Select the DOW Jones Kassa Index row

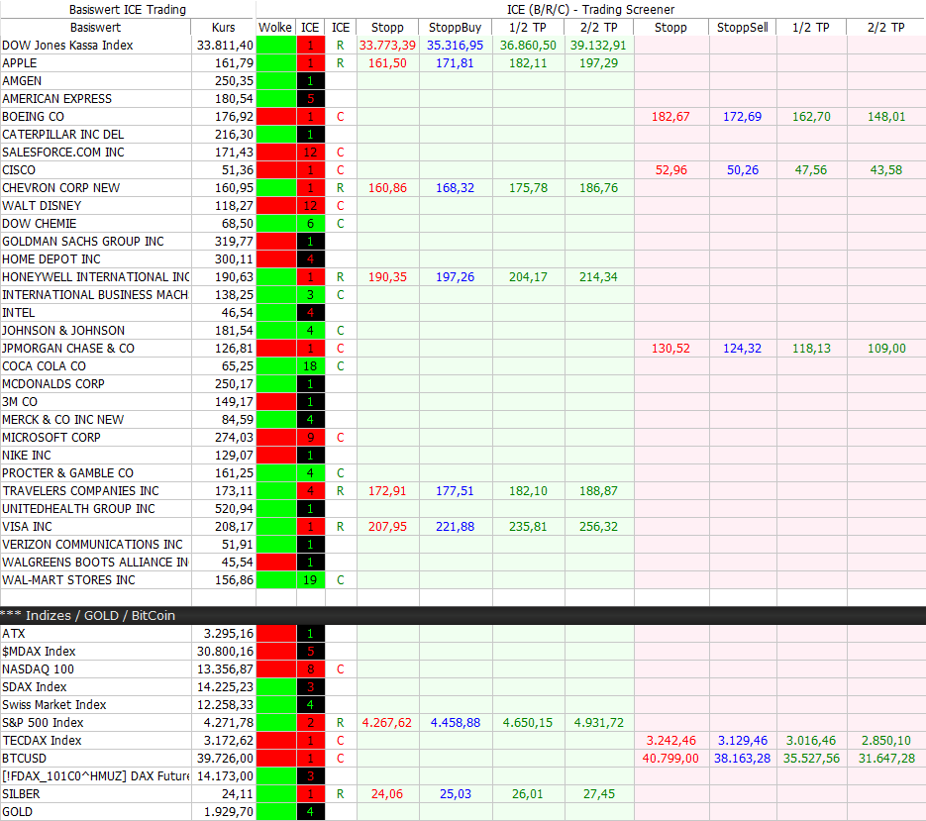[67, 46]
